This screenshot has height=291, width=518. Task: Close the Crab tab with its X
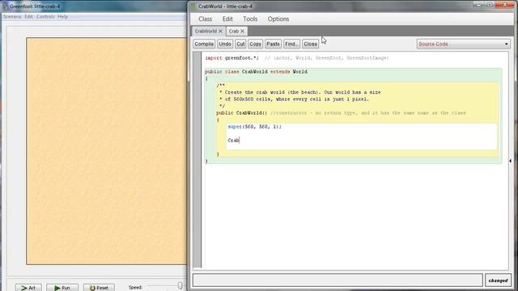tap(242, 31)
